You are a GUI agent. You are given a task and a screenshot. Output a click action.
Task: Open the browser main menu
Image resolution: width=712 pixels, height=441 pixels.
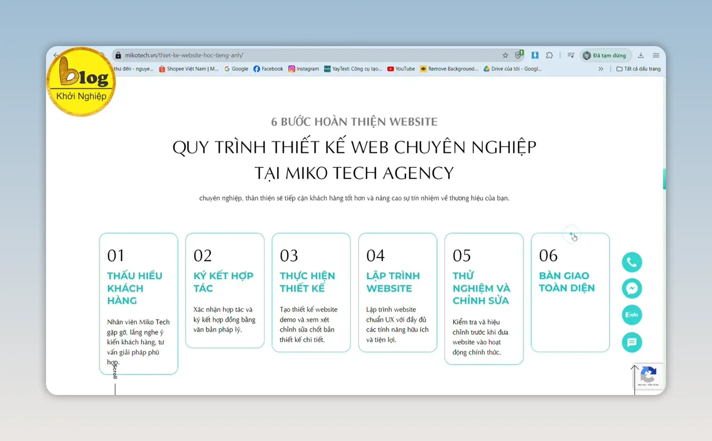[x=656, y=55]
